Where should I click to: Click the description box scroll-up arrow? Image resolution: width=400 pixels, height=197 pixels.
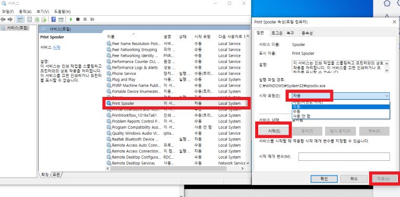387,63
